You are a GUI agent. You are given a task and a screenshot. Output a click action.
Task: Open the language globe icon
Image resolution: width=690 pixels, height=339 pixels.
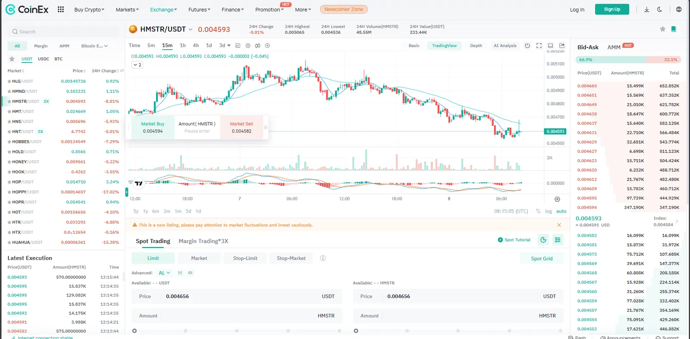point(679,9)
